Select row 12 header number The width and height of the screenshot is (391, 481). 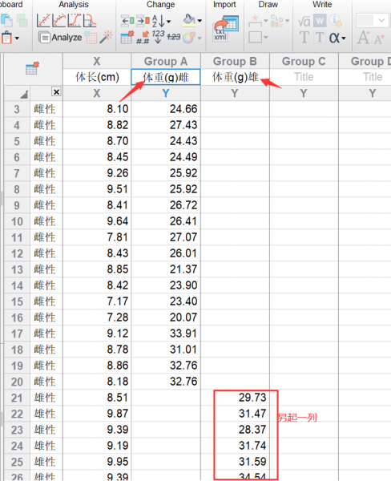(x=17, y=253)
